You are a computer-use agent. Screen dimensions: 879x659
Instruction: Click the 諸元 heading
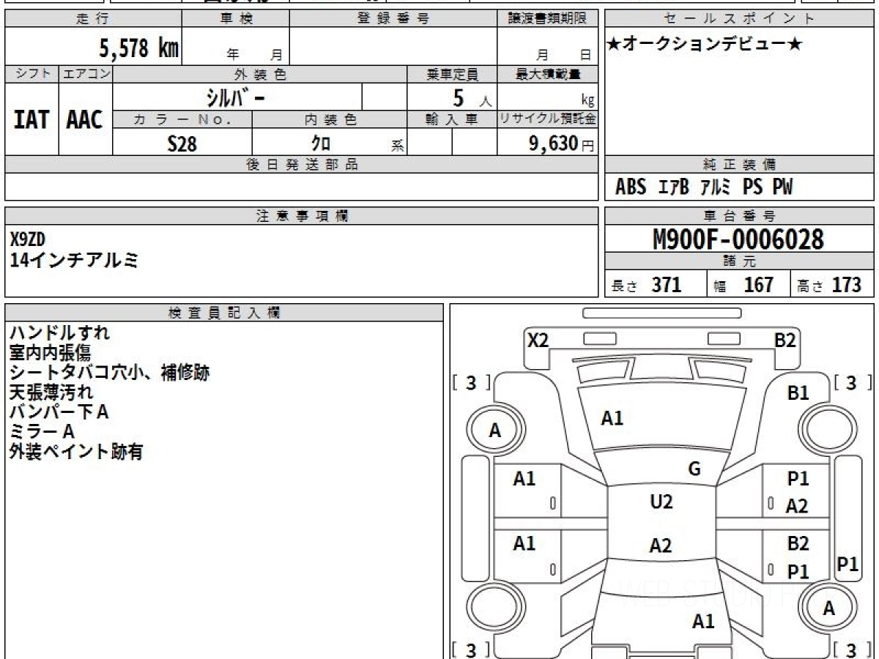(739, 261)
